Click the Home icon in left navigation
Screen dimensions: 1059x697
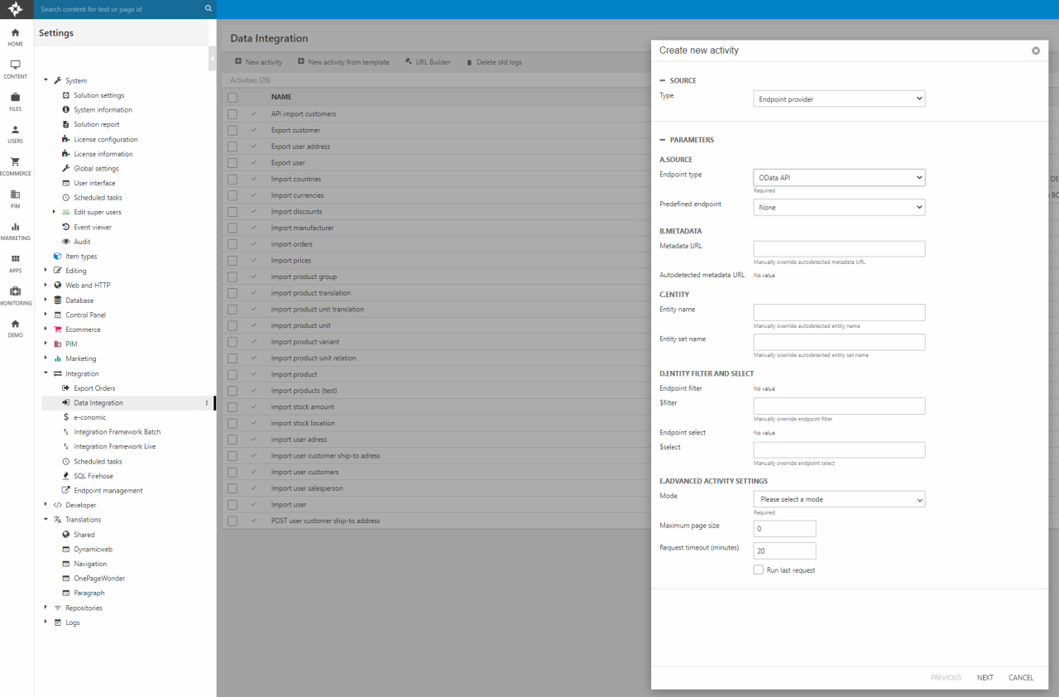click(15, 33)
